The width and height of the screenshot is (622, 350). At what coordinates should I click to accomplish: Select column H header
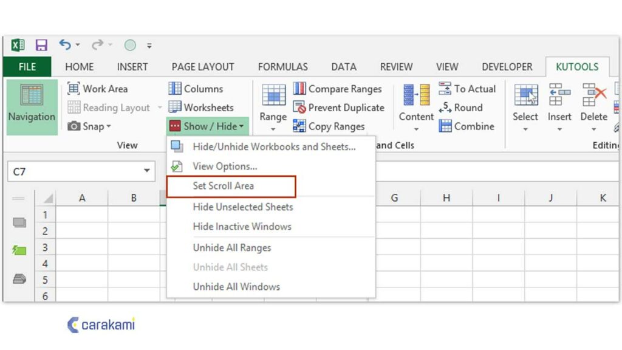pyautogui.click(x=446, y=197)
